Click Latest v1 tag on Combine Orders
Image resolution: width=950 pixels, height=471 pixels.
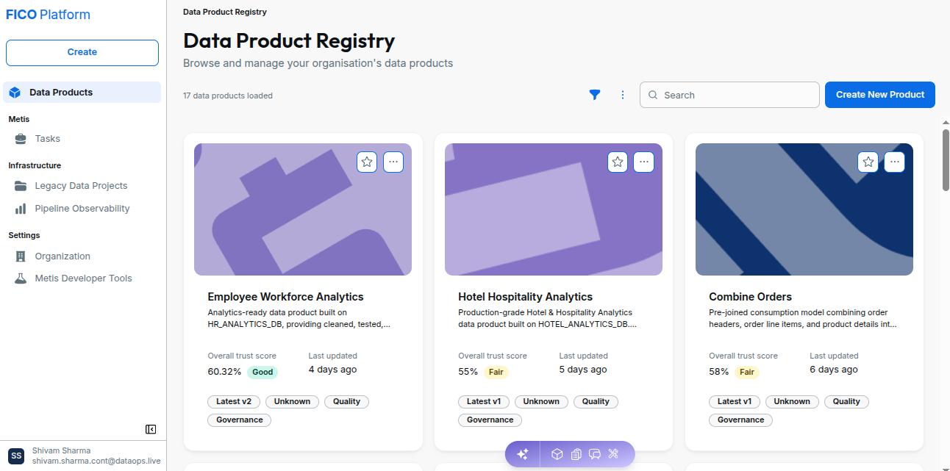click(x=735, y=402)
